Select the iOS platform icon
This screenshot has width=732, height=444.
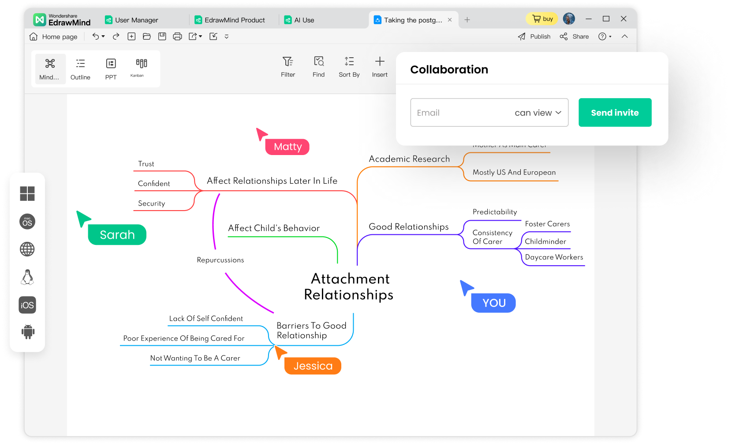click(27, 304)
